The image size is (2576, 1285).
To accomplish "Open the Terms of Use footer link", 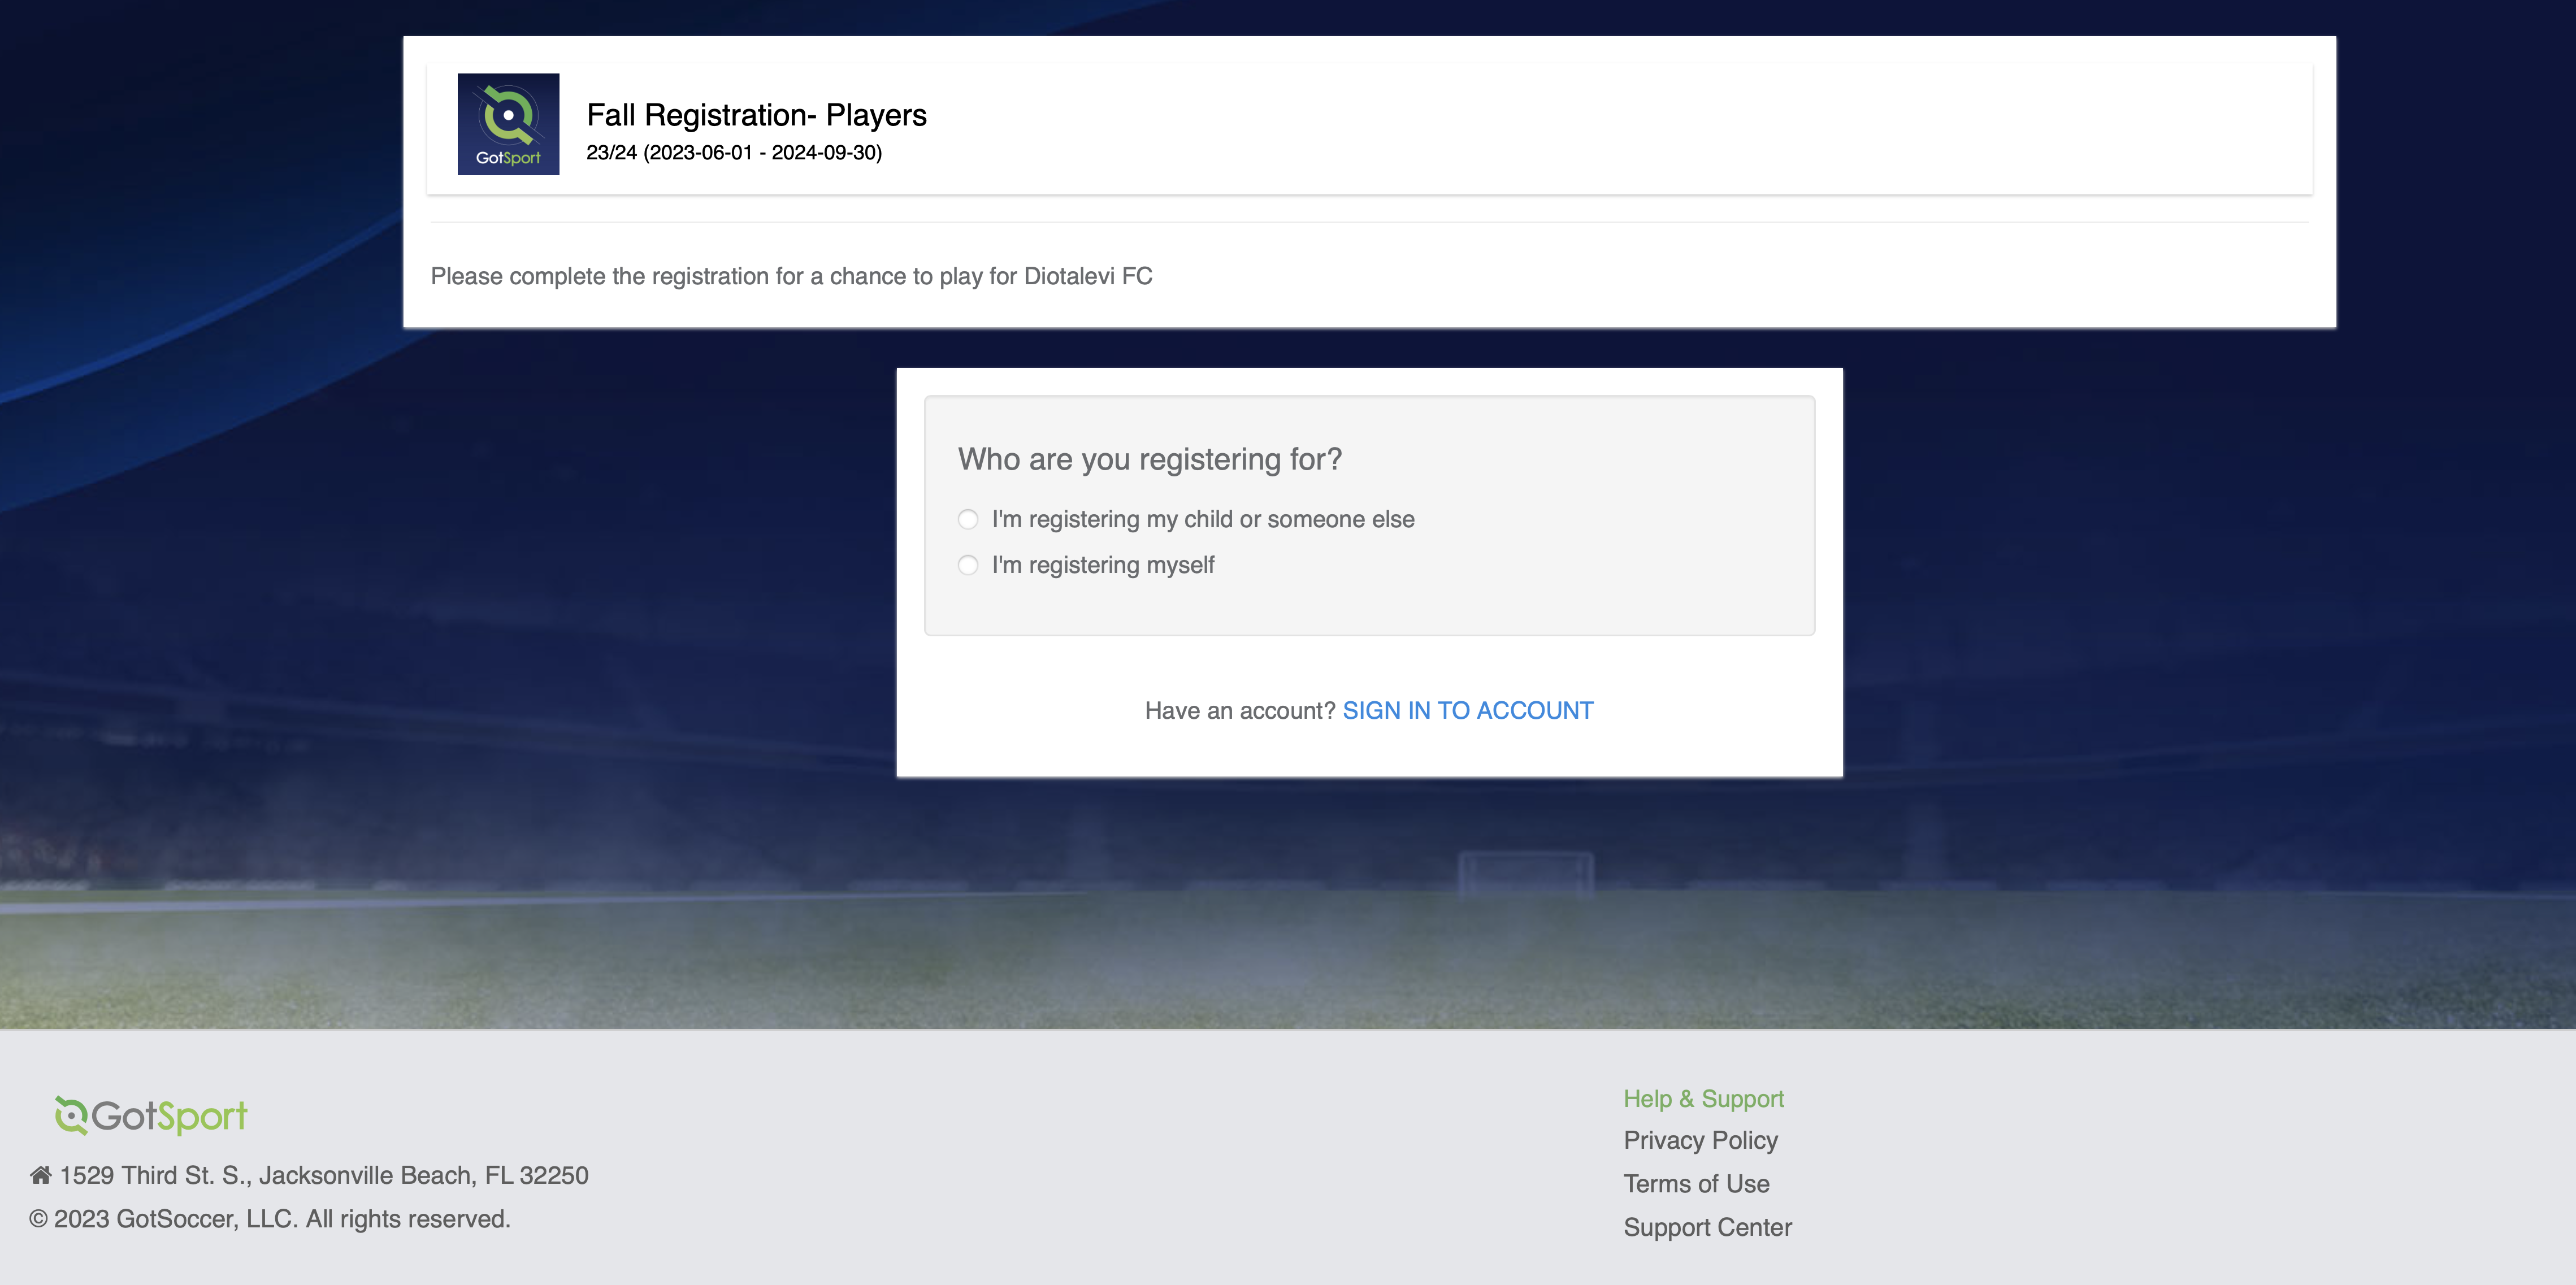I will pos(1696,1184).
